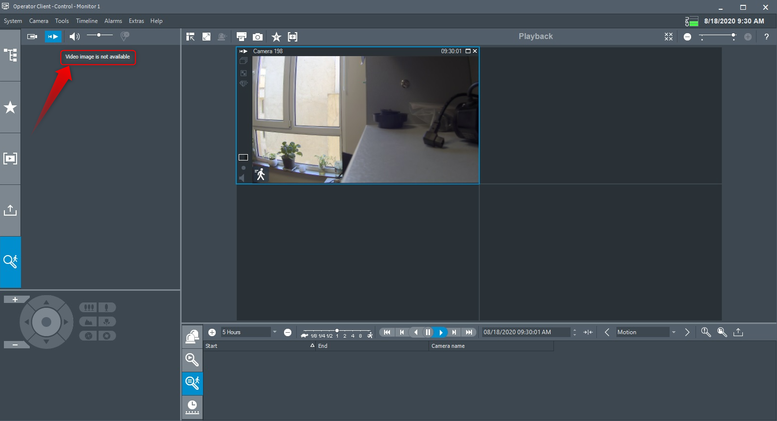Pause the playback
Viewport: 777px width, 421px height.
pyautogui.click(x=428, y=332)
